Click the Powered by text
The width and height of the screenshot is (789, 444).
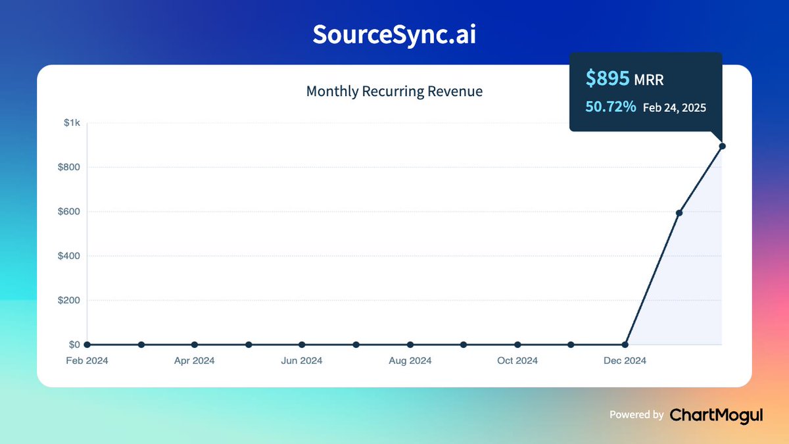pos(636,415)
